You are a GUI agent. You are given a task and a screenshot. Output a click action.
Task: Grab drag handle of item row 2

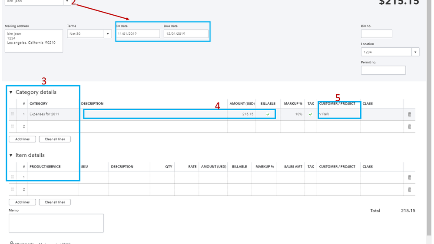13,189
